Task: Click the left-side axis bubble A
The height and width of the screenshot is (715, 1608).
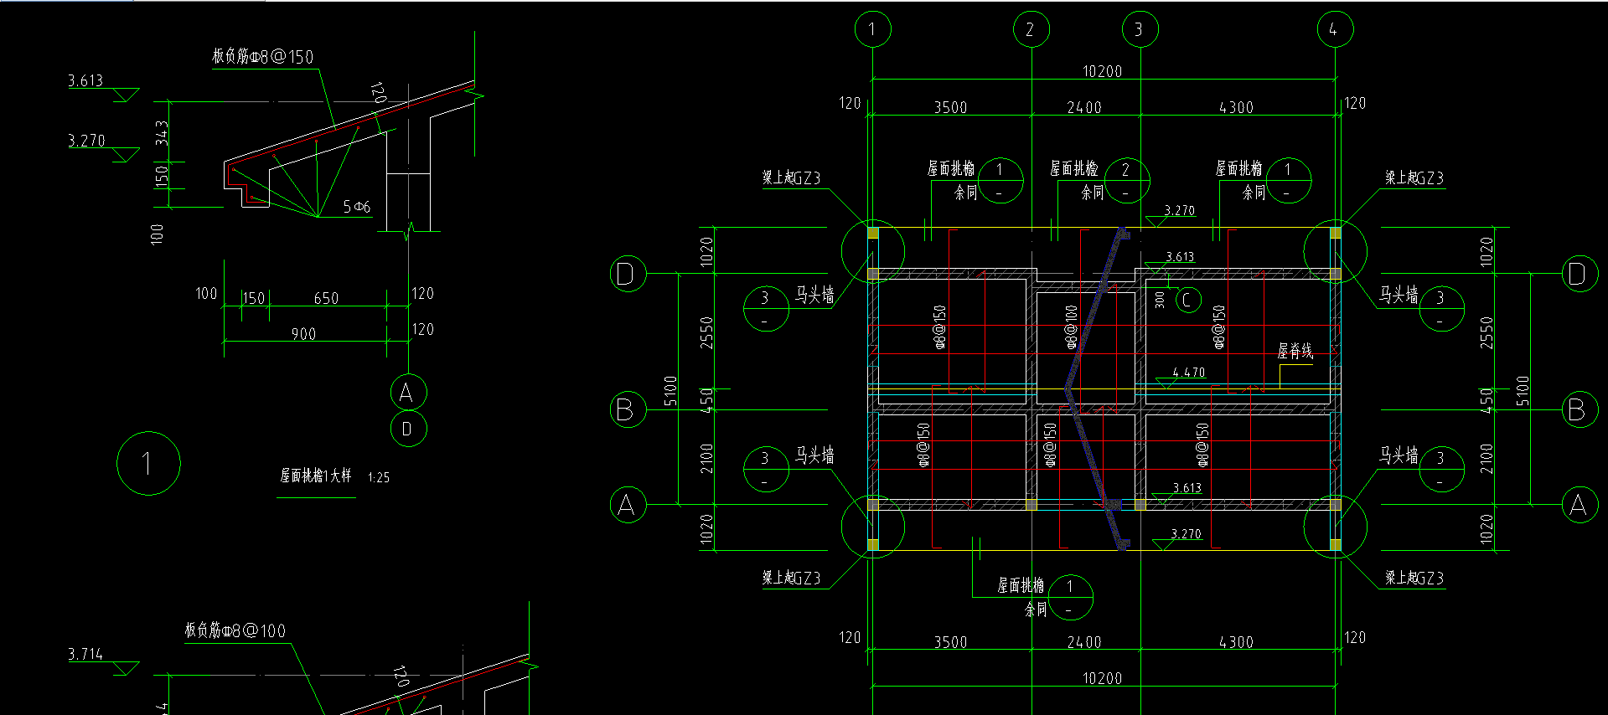Action: (x=628, y=505)
